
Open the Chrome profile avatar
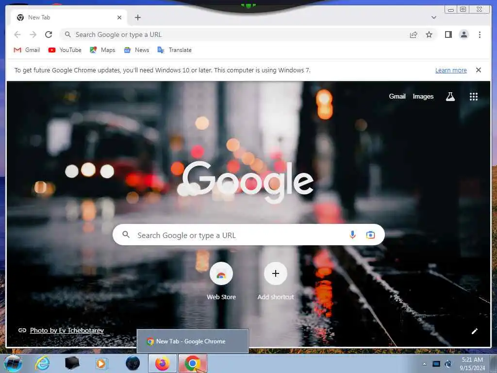click(464, 34)
